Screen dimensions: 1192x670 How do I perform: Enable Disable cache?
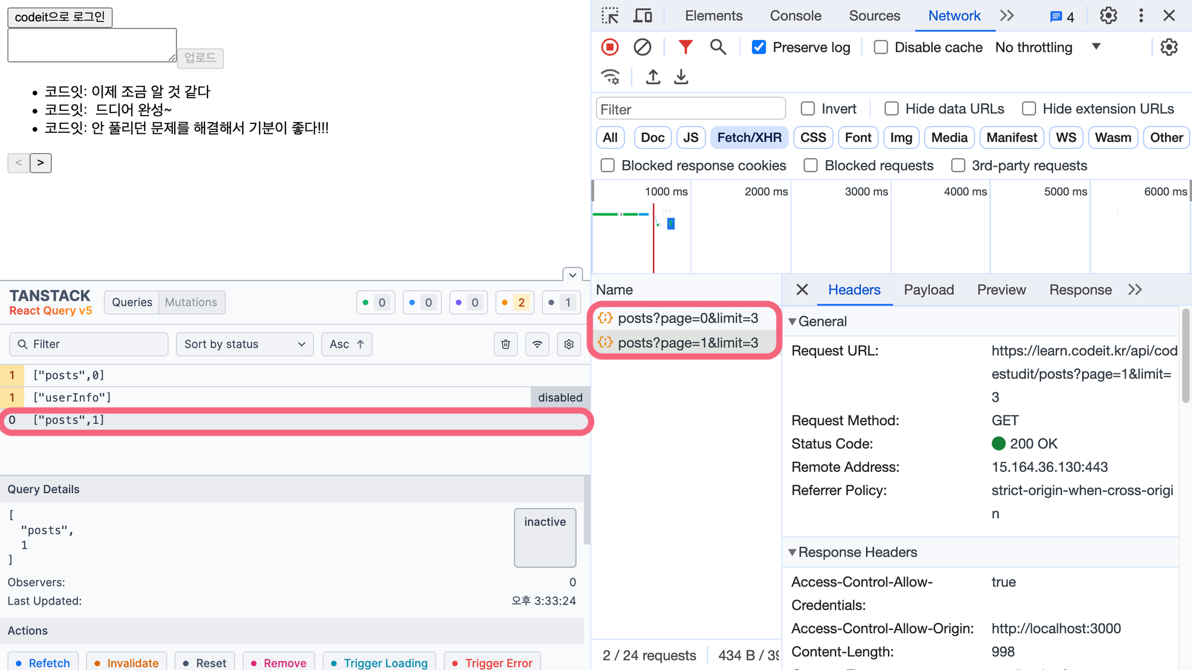(880, 47)
